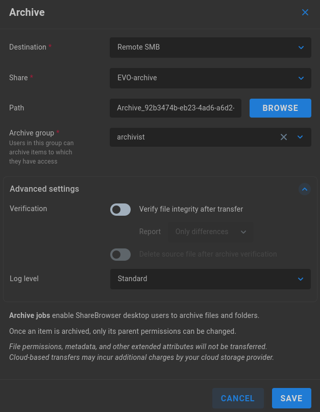The image size is (320, 412).
Task: Enable verify file integrity after transfer
Action: tap(120, 209)
